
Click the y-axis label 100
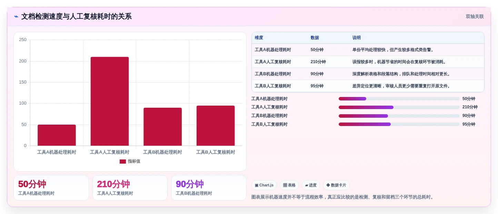(23, 103)
